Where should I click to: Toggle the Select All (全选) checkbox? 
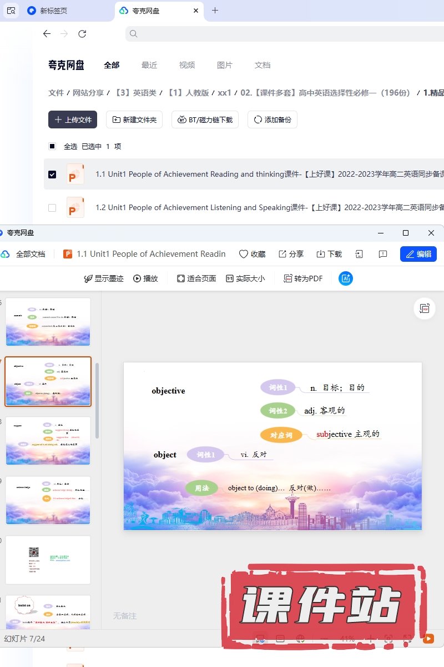[52, 146]
